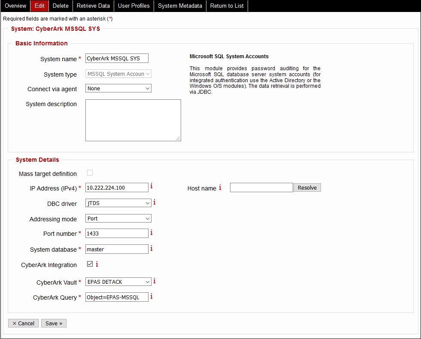Click the Resolve button for Host name
The width and height of the screenshot is (421, 339).
307,187
